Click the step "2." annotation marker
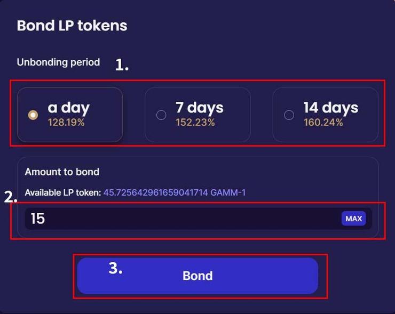This screenshot has width=395, height=314. 11,197
